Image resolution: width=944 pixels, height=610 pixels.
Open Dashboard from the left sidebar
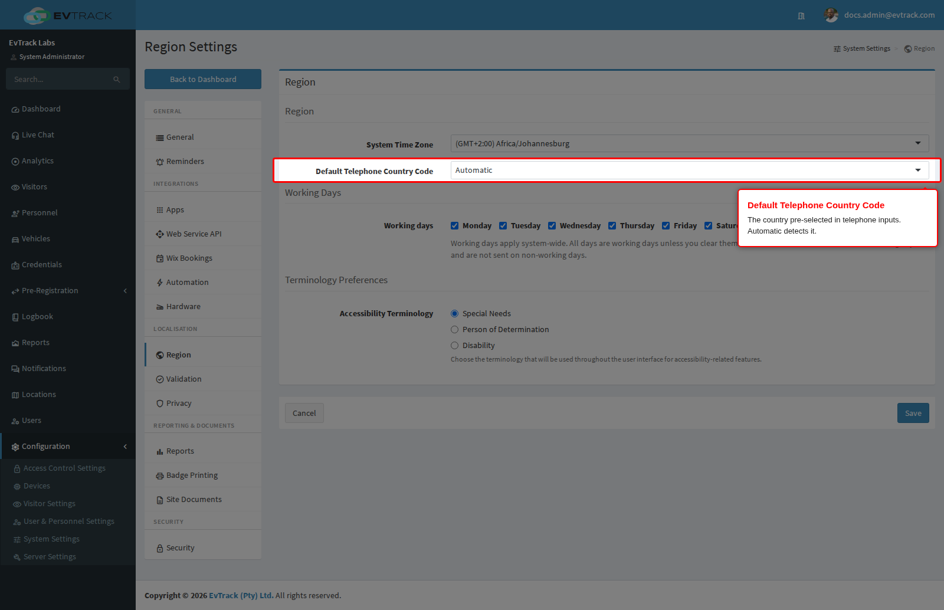(x=68, y=109)
